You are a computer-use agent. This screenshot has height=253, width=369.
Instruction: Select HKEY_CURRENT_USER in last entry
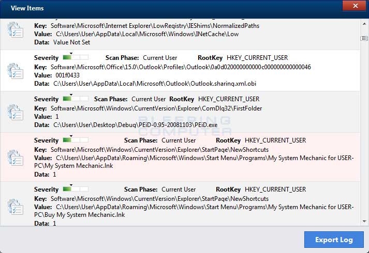[275, 189]
